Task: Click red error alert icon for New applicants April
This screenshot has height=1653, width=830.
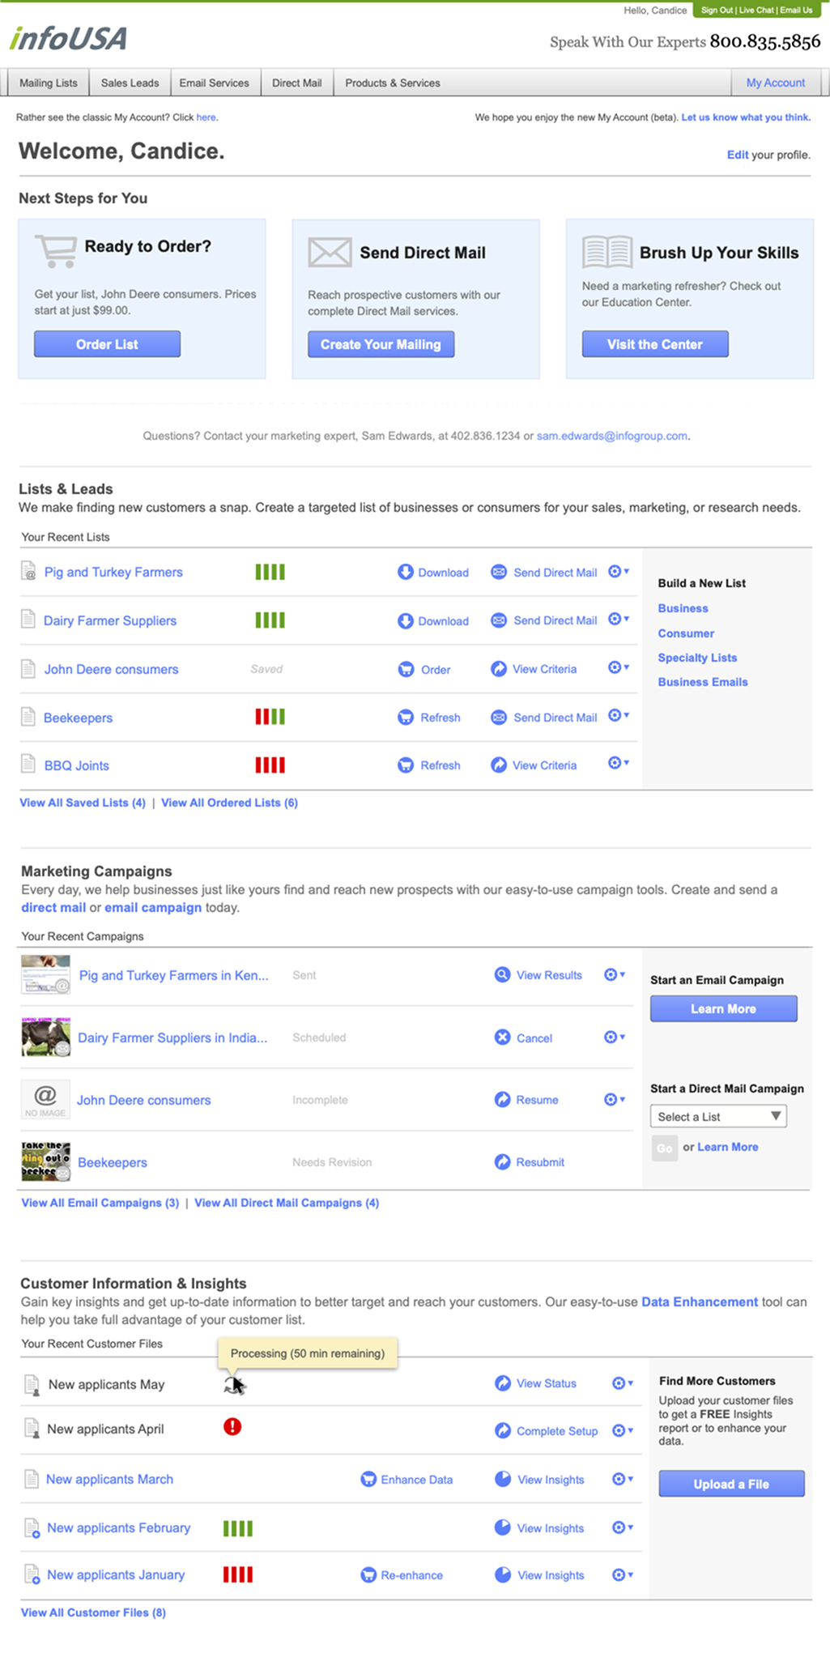Action: (232, 1426)
